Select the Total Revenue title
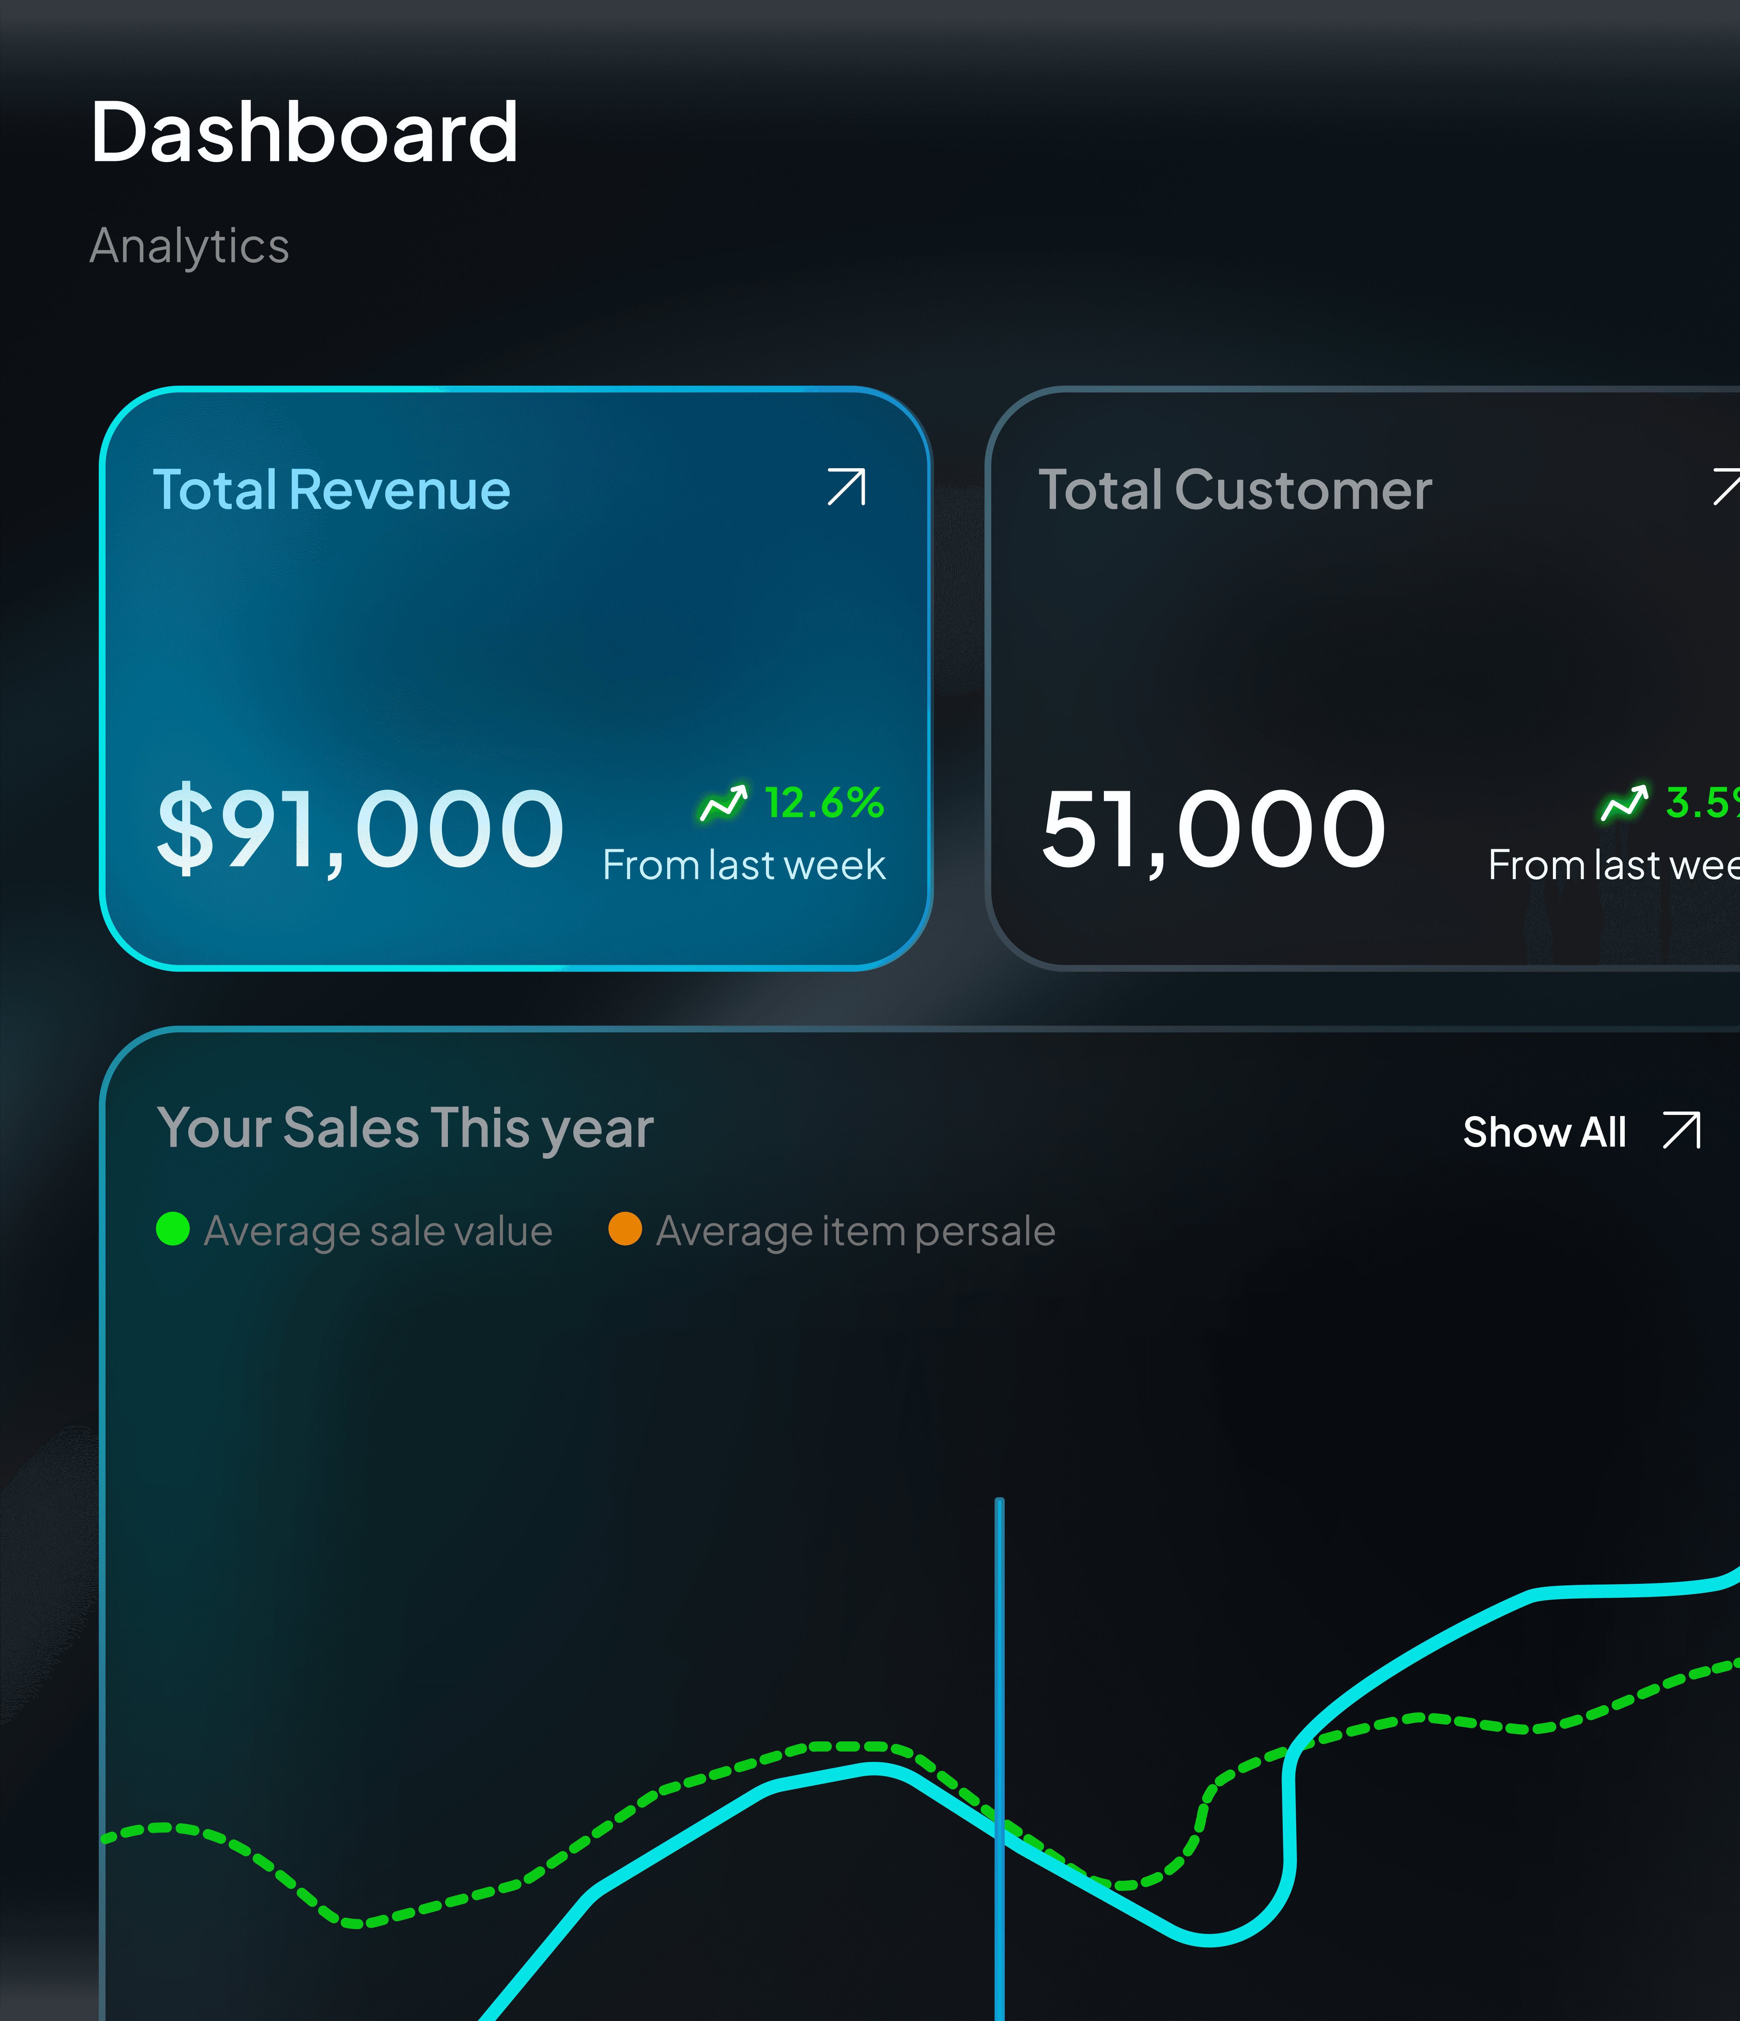 pos(332,490)
